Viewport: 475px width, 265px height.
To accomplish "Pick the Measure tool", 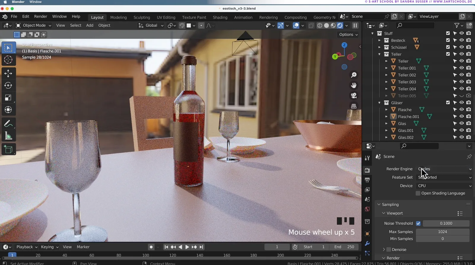I will pos(8,136).
